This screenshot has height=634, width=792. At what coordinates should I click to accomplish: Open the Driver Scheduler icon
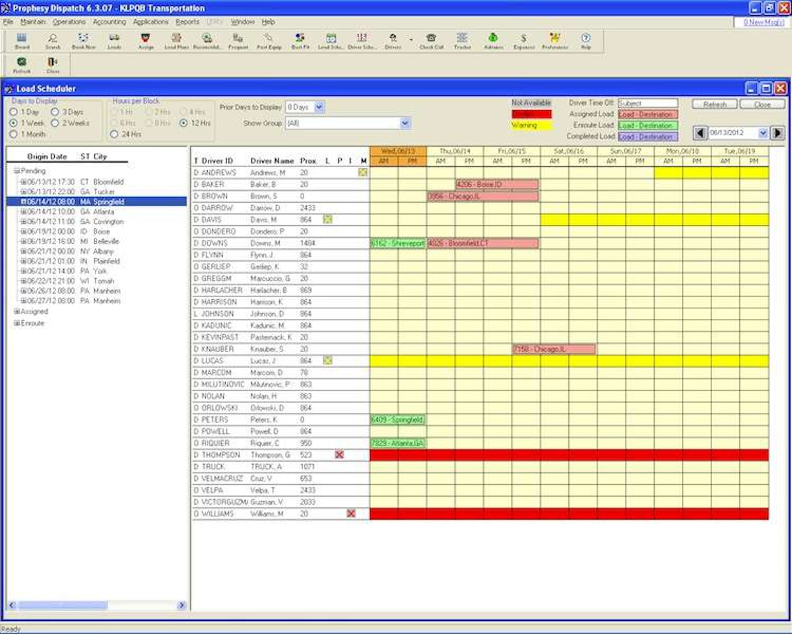click(x=360, y=40)
